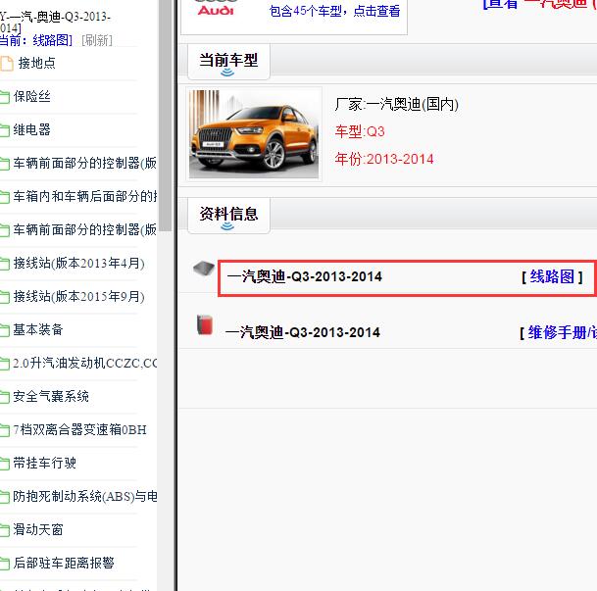Open 接地点 tree item
Image resolution: width=597 pixels, height=591 pixels.
tap(36, 63)
